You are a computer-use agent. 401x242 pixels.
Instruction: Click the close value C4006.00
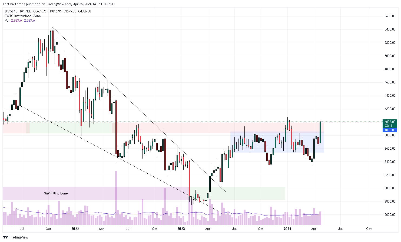84,11
